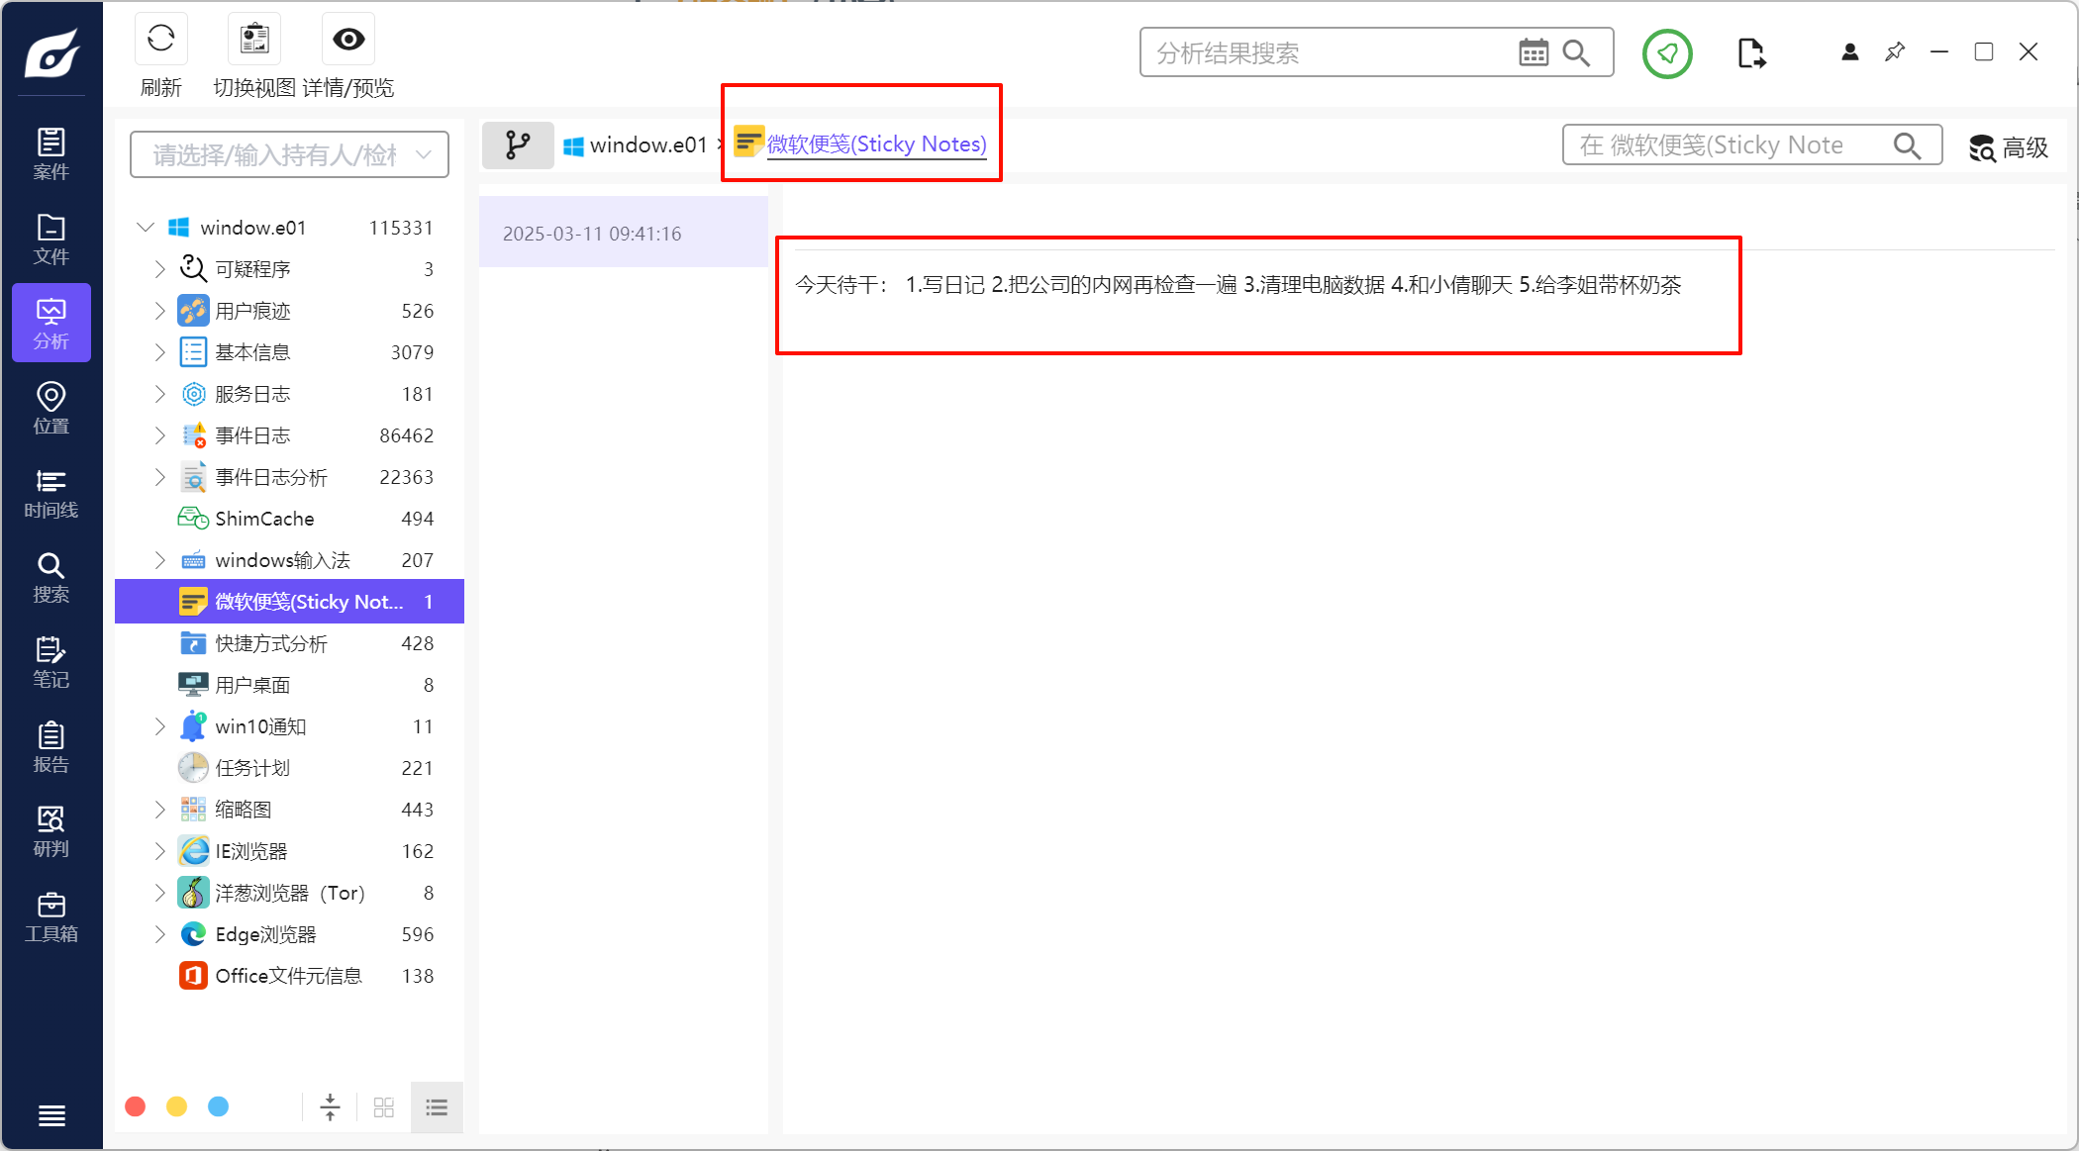Viewport: 2079px width, 1151px height.
Task: Collapse the window.e01 tree node
Action: click(146, 228)
